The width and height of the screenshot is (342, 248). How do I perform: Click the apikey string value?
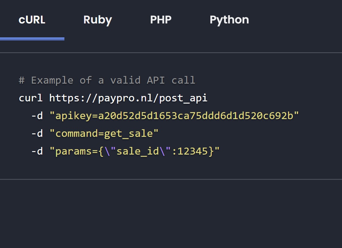(174, 116)
